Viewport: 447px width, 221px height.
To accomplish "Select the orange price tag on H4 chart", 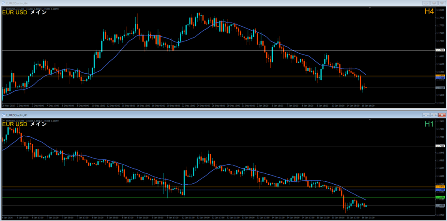I will click(440, 76).
